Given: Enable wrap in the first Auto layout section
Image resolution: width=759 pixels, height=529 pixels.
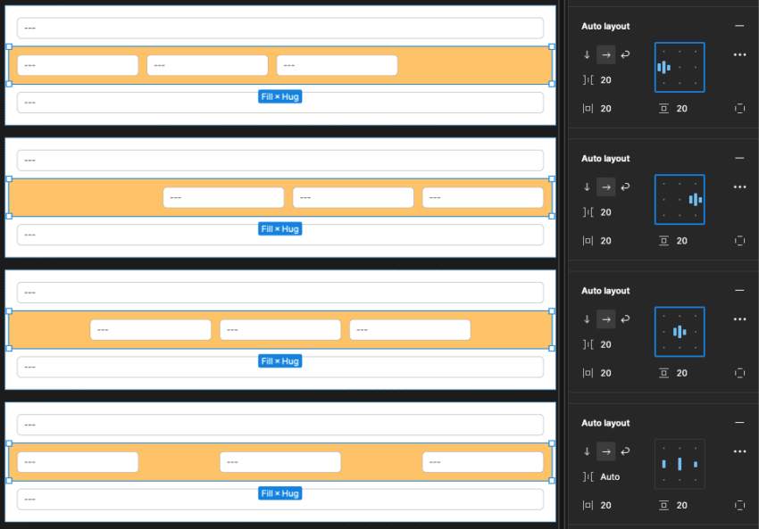Looking at the screenshot, I should pyautogui.click(x=624, y=54).
